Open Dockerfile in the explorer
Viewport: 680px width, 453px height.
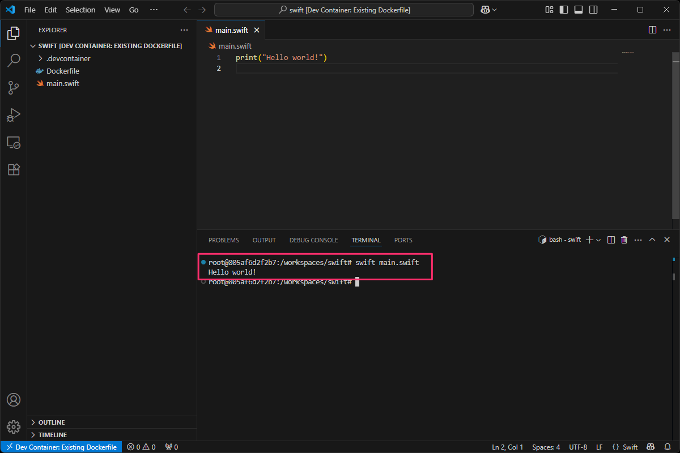point(112,71)
